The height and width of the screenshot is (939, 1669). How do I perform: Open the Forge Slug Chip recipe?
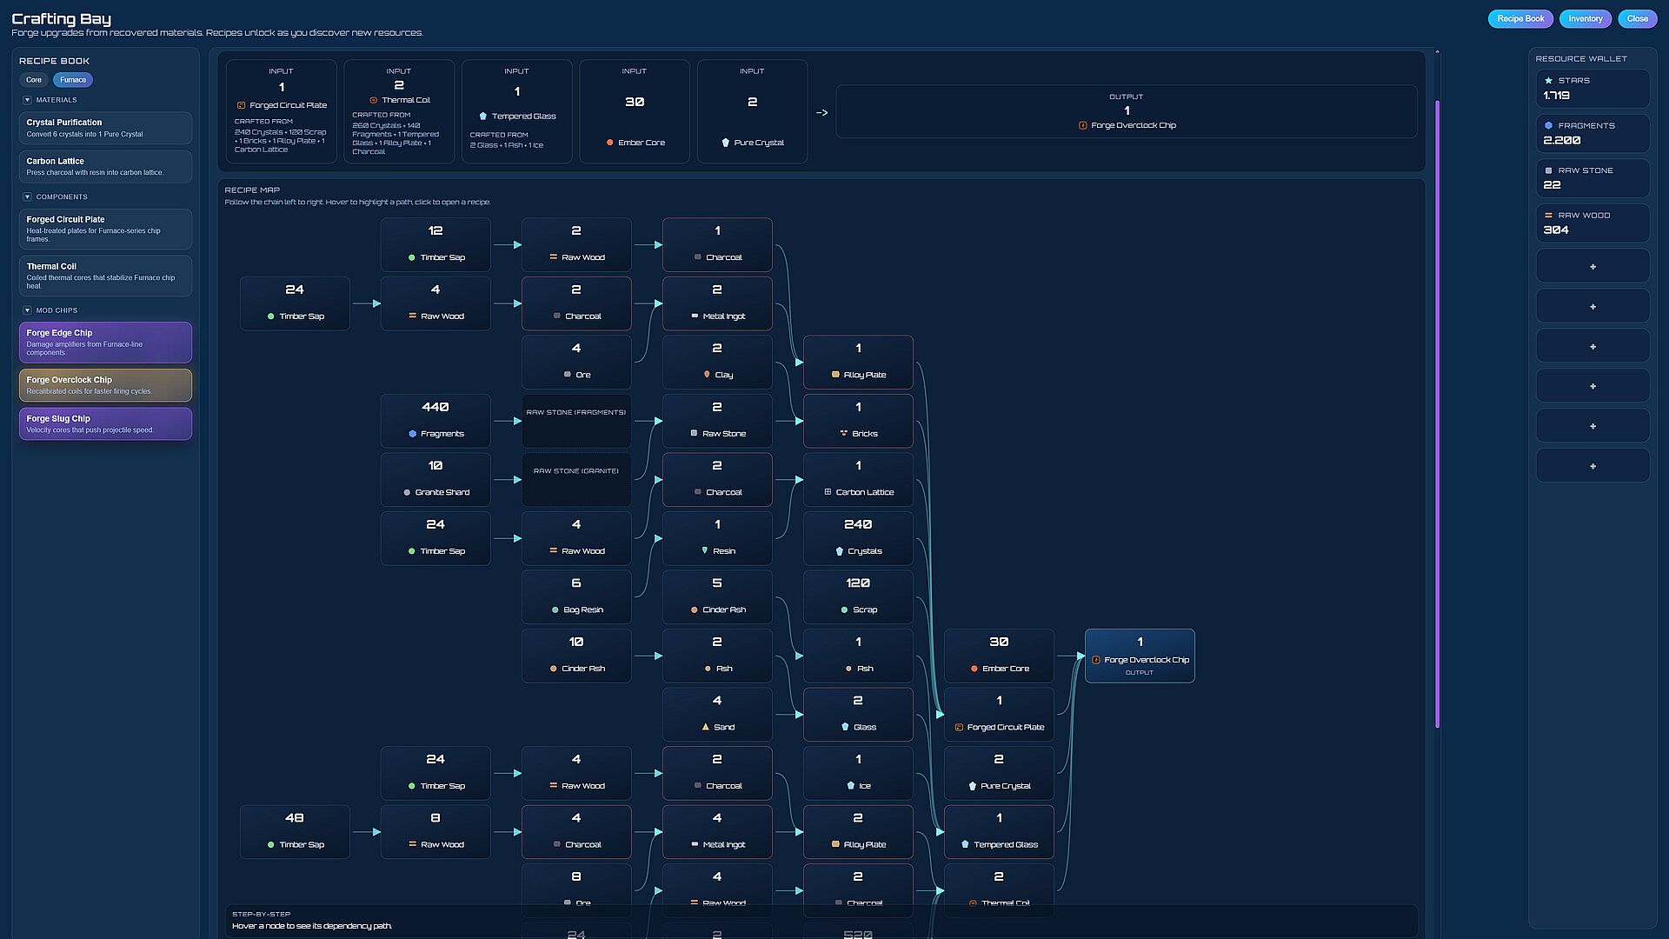[x=105, y=423]
